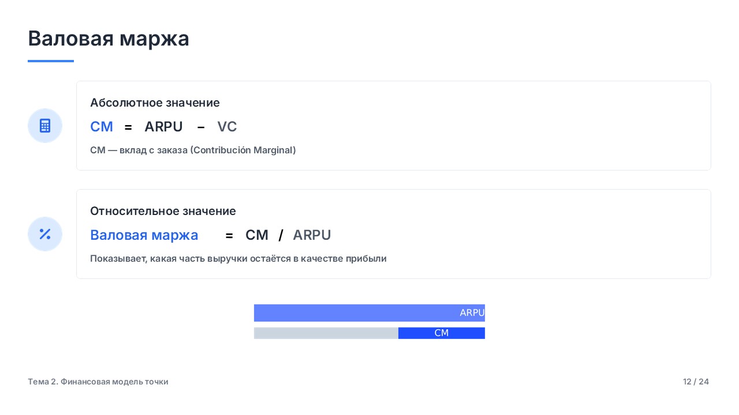Viewport: 739px width, 415px height.
Task: Click the division slash before ARPU
Action: point(281,235)
